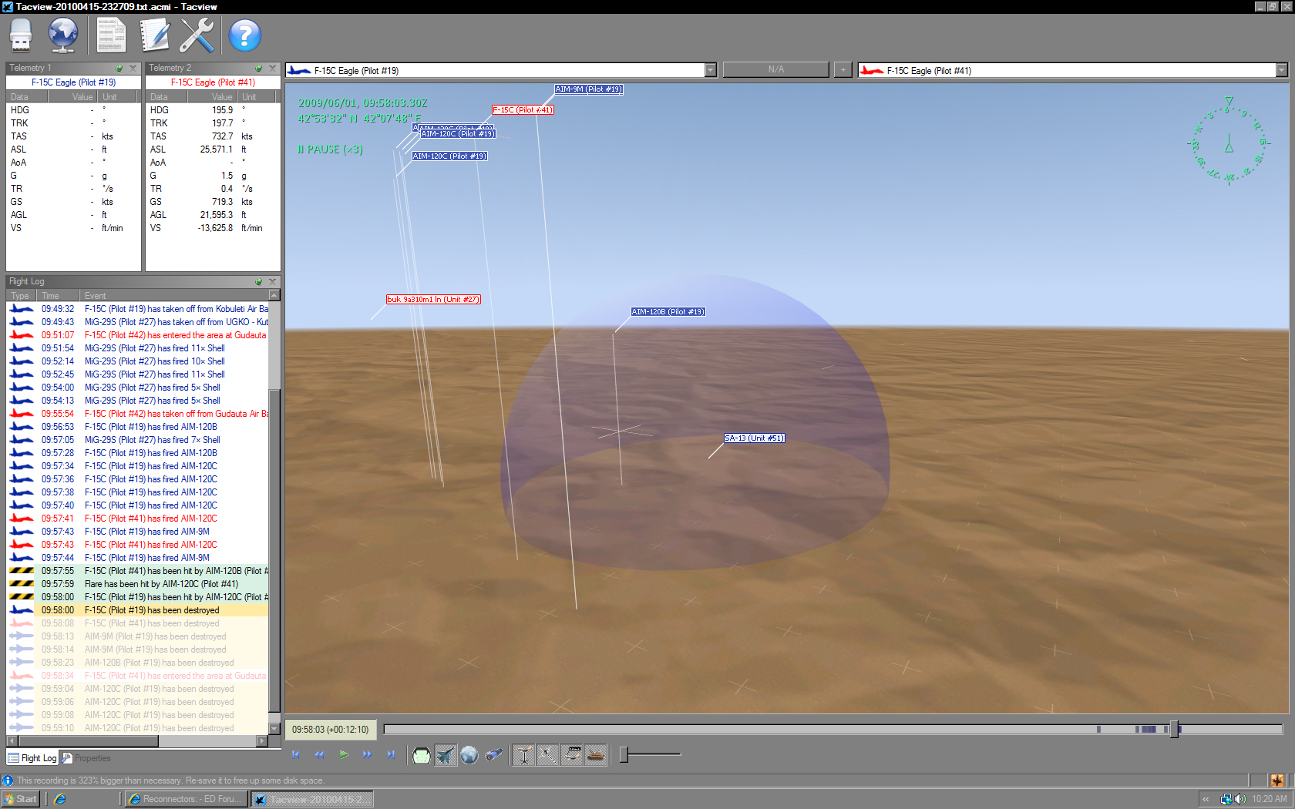Select the 09:57:41 Pilot #41 fired AIM-120C event

(138, 519)
